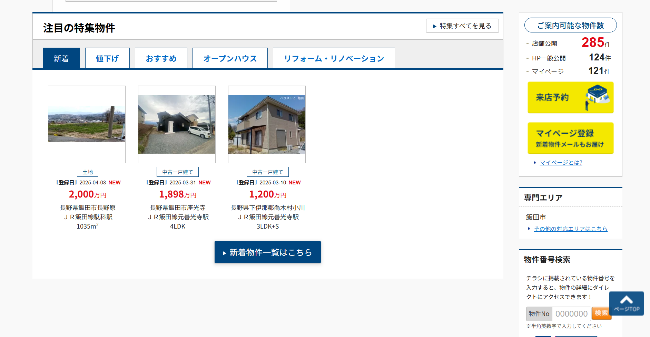
Task: Click the 3LDK+S layout text
Action: [268, 227]
